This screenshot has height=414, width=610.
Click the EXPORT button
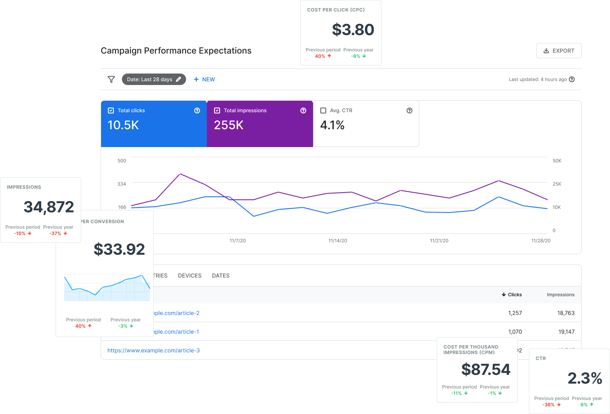tap(559, 51)
